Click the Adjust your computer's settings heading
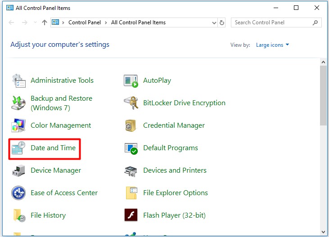 60,45
